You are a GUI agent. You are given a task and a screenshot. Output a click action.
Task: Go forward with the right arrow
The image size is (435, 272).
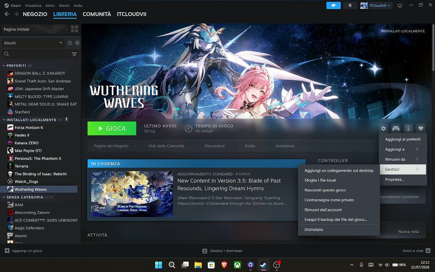coord(16,14)
